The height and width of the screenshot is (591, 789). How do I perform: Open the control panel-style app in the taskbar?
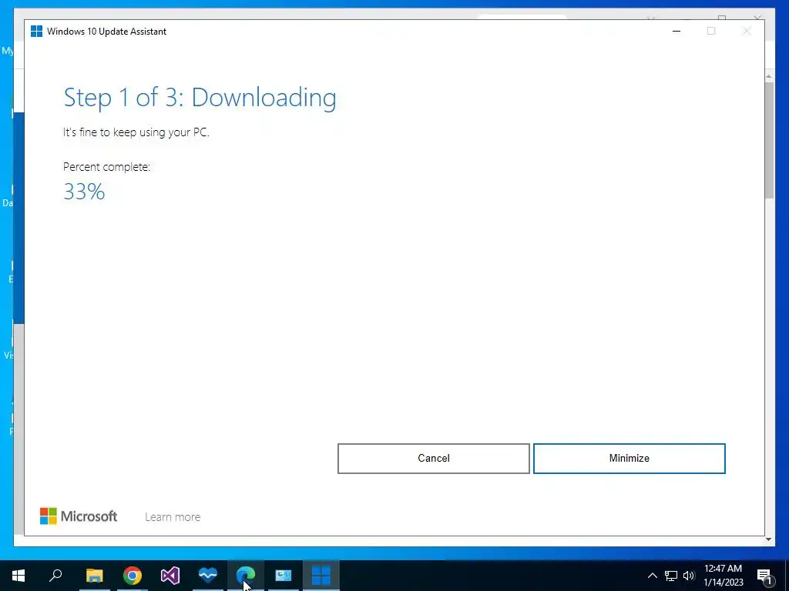pos(284,576)
